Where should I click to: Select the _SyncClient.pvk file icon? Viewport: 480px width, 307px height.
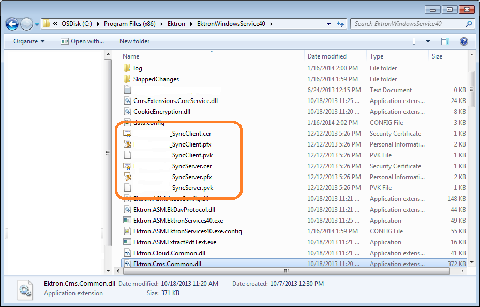point(127,155)
